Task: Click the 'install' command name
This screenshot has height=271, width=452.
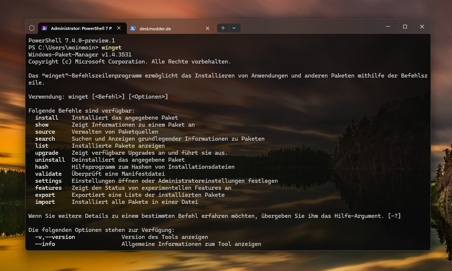Action: (47, 118)
